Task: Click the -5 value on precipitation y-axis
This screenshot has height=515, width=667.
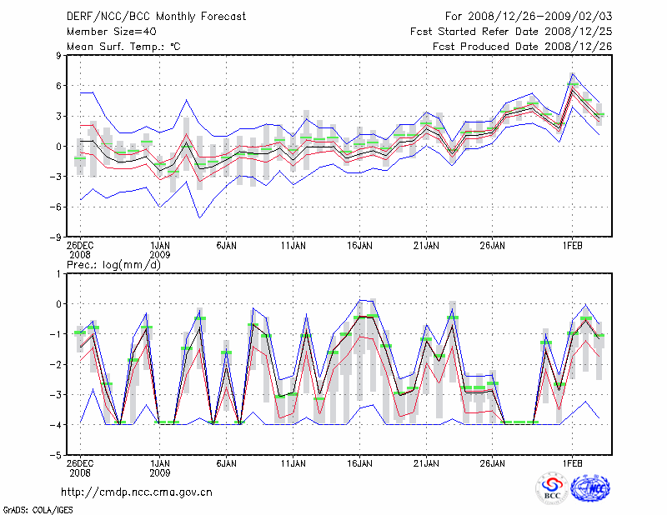Action: (55, 456)
